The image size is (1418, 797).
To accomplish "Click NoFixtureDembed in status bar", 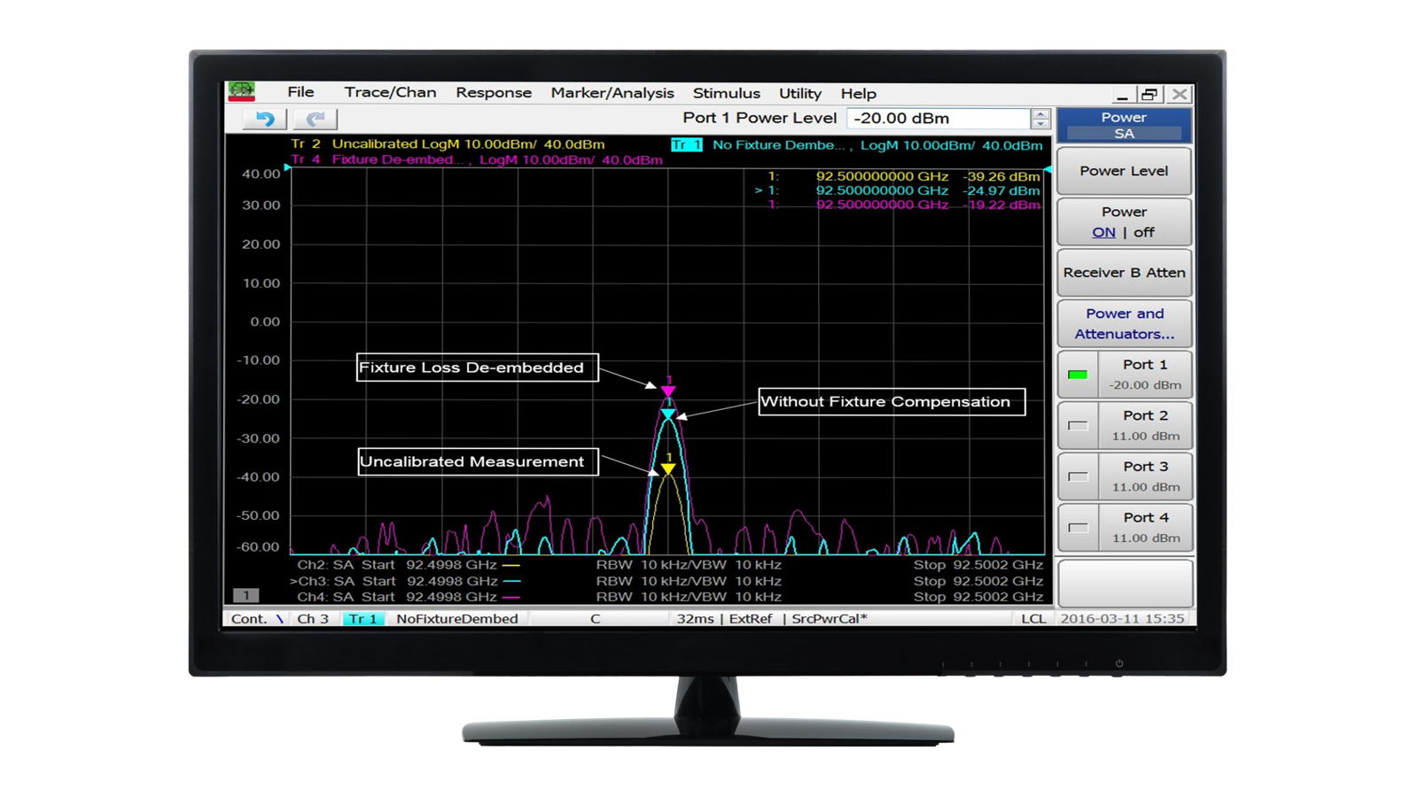I will click(x=457, y=619).
